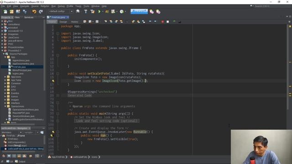Image resolution: width=292 pixels, height=164 pixels.
Task: Click the second profiler icon after memory bar
Action: [x=158, y=11]
